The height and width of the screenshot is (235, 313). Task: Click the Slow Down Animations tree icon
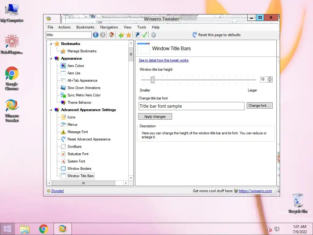pos(63,88)
